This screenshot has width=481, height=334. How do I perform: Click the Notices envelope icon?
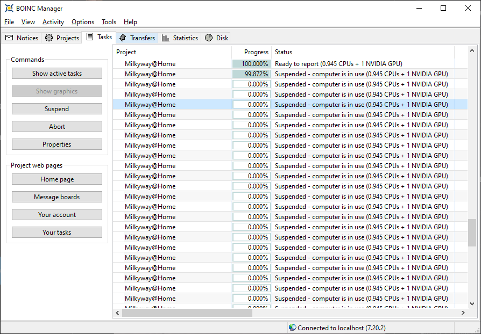point(9,38)
